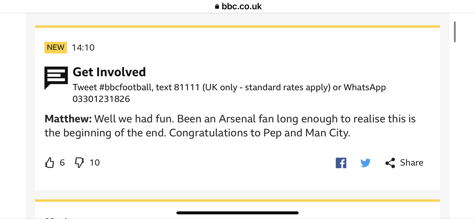This screenshot has width=475, height=219.
Task: Click the page scrollbar thumb
Action: (x=455, y=32)
